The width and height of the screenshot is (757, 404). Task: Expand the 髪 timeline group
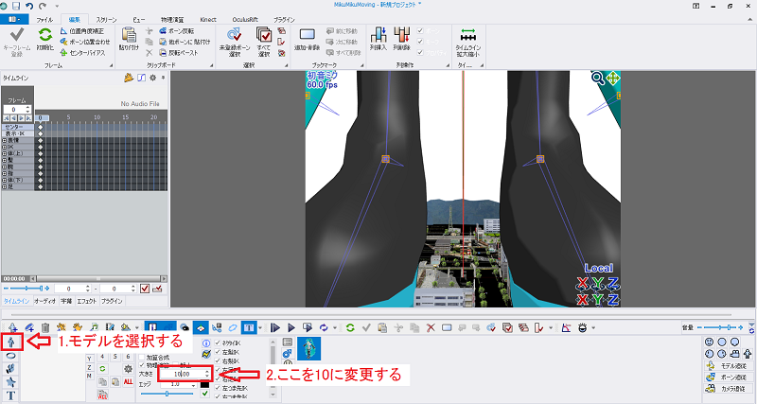click(x=5, y=160)
